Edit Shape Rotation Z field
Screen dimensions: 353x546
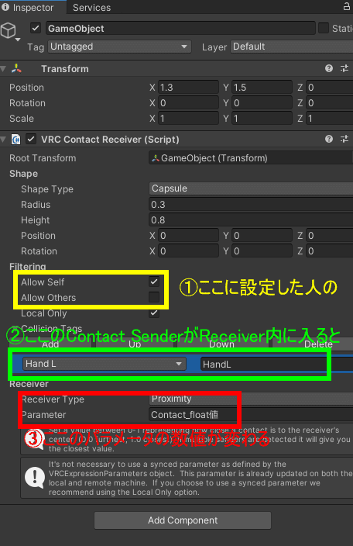(329, 251)
